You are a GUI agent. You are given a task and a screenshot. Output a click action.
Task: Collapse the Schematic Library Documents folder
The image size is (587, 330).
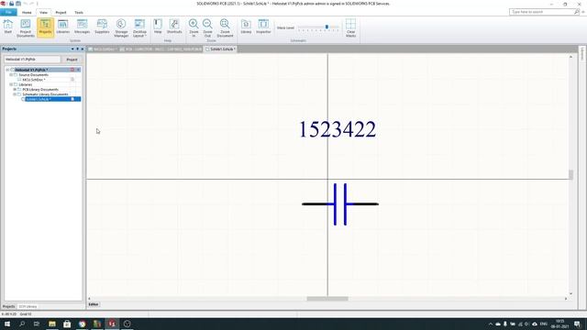15,94
